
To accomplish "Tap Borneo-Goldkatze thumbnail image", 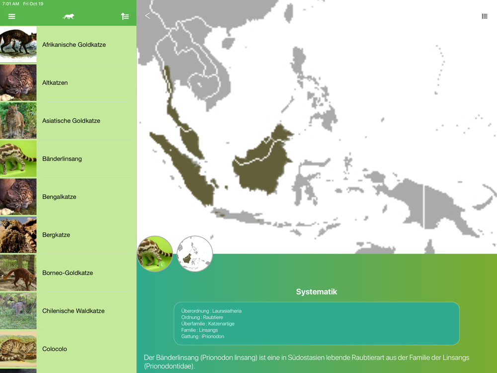I will 18,273.
